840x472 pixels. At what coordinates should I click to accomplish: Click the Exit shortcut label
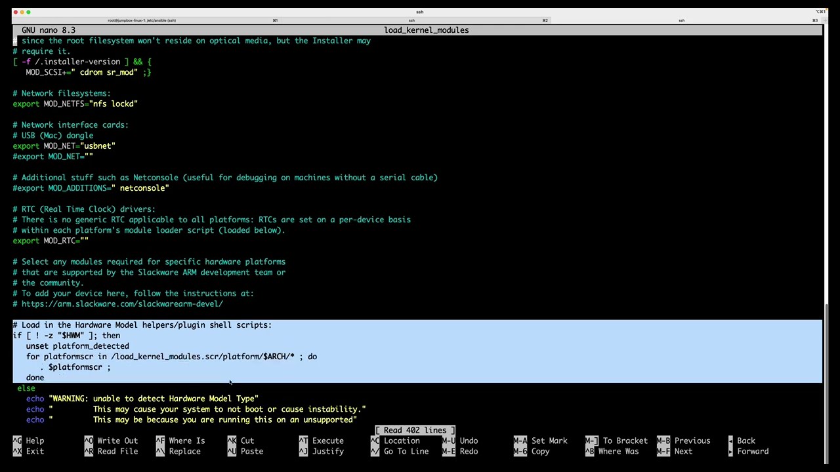[x=35, y=451]
